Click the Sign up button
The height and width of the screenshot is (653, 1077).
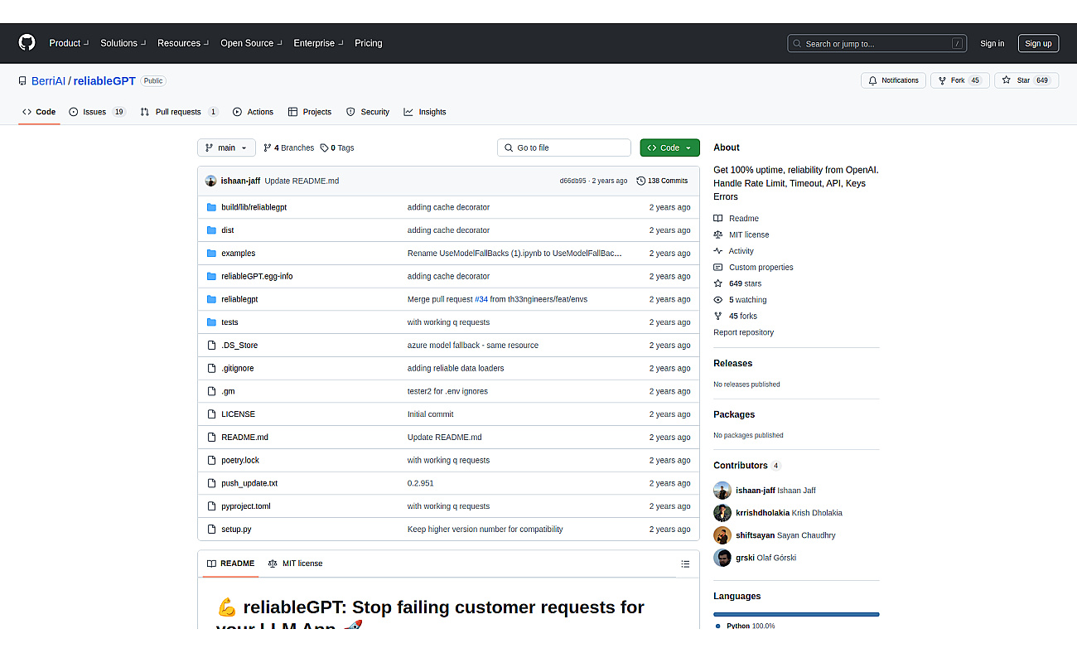click(x=1038, y=44)
